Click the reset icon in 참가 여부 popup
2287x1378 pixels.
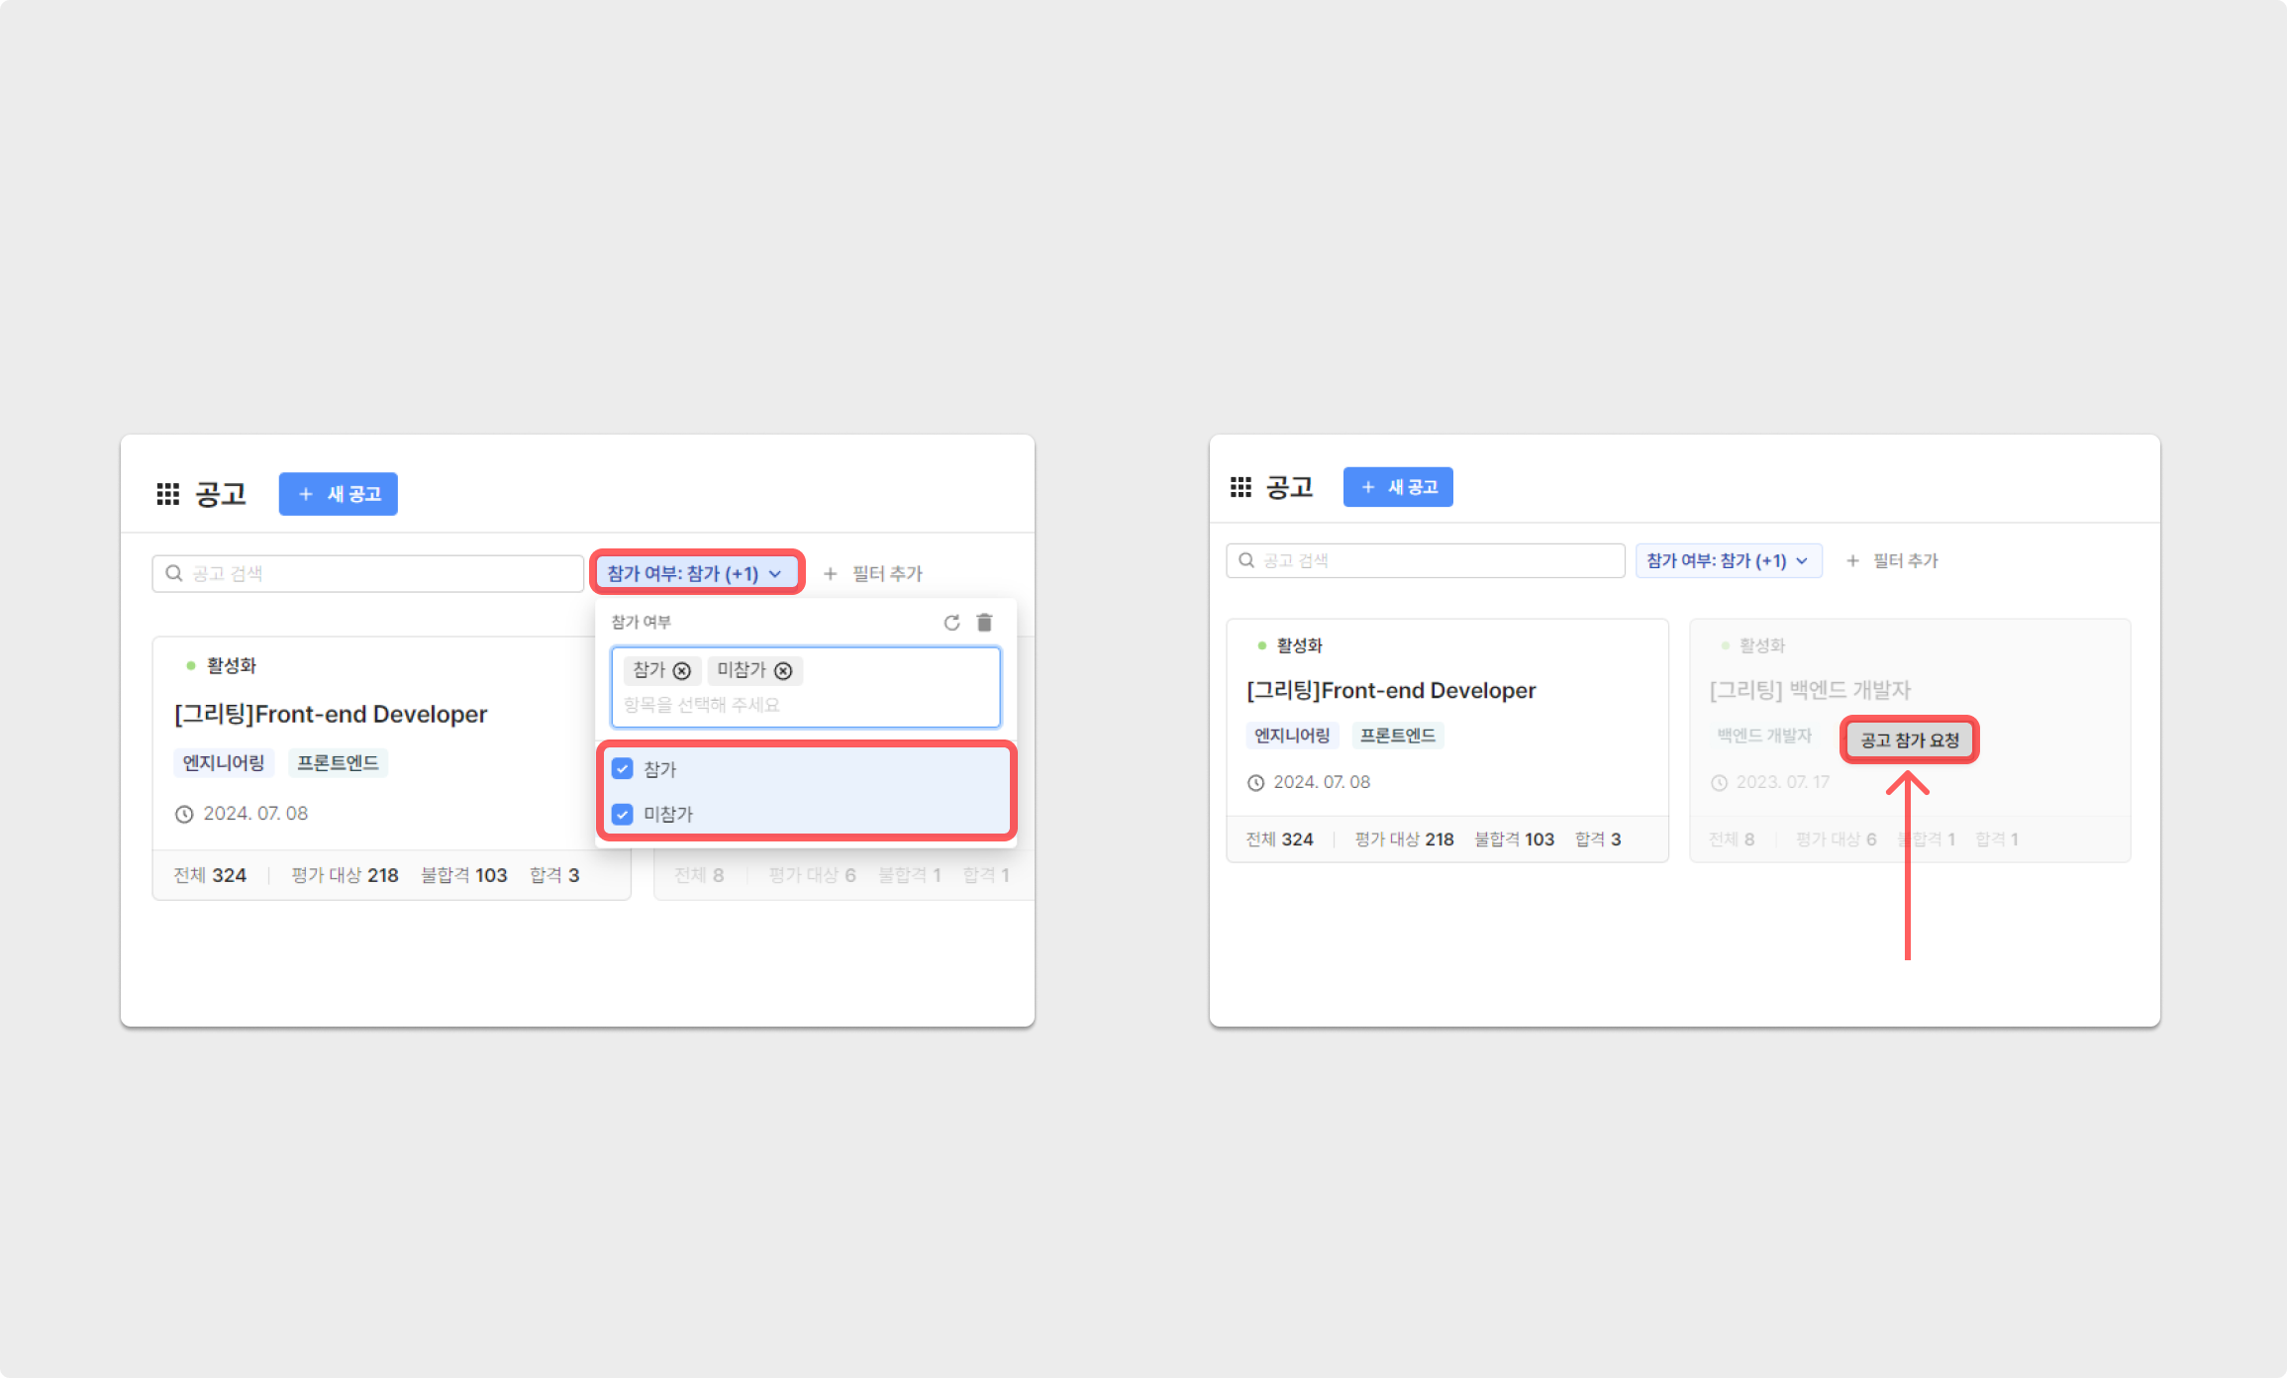click(x=951, y=623)
